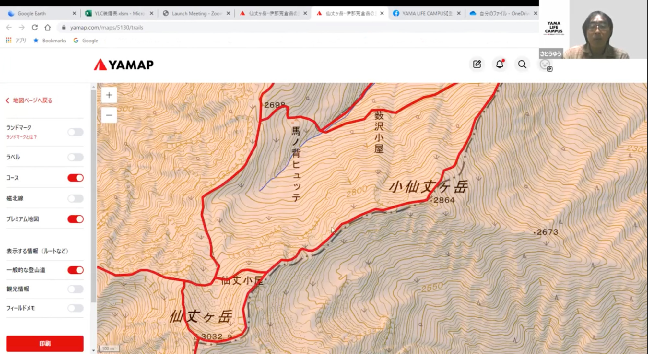This screenshot has width=648, height=354.
Task: Click the 馬ノ背ヒュッテ label on map
Action: 296,164
